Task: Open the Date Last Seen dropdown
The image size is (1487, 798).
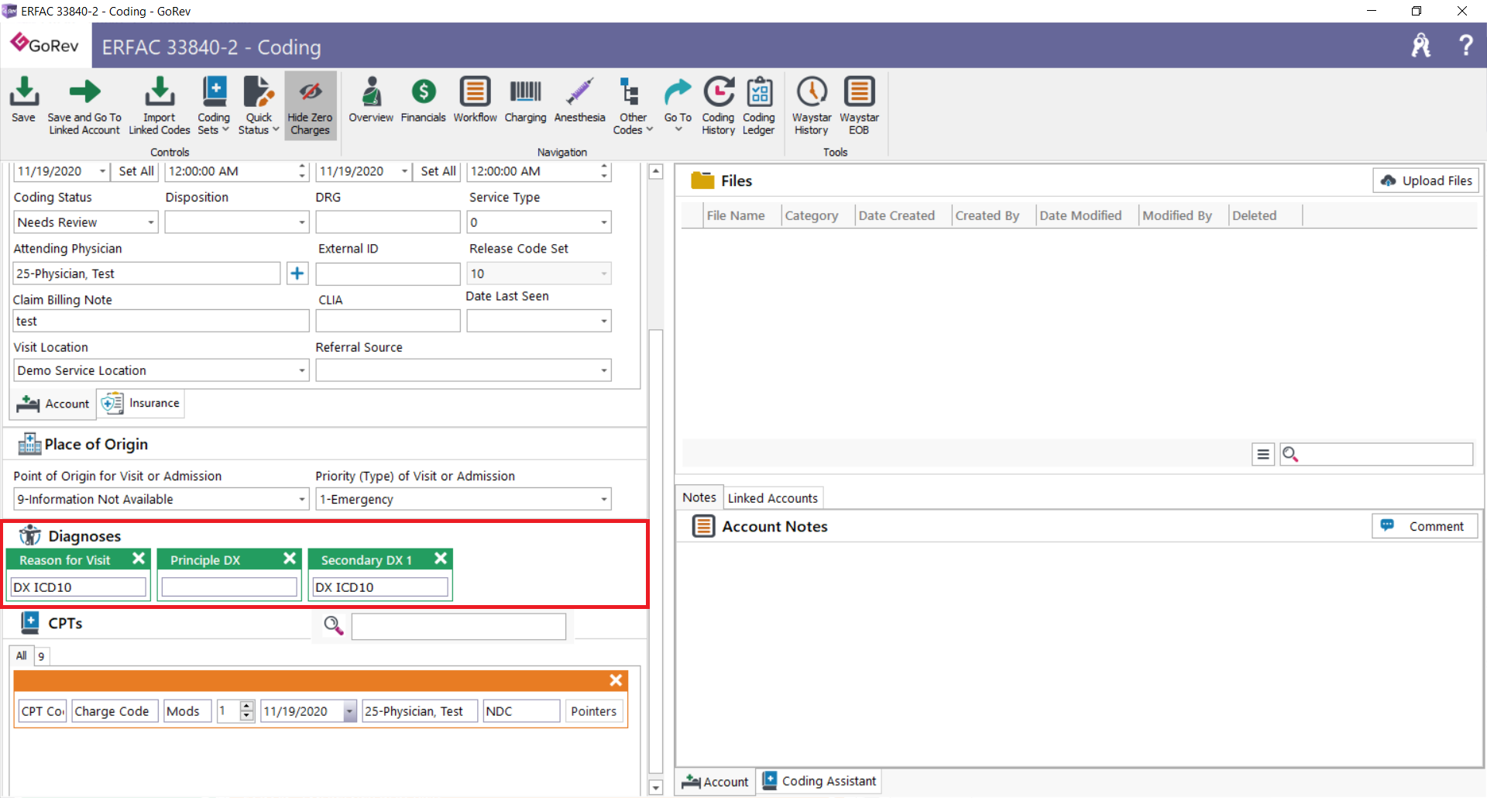Action: (604, 321)
